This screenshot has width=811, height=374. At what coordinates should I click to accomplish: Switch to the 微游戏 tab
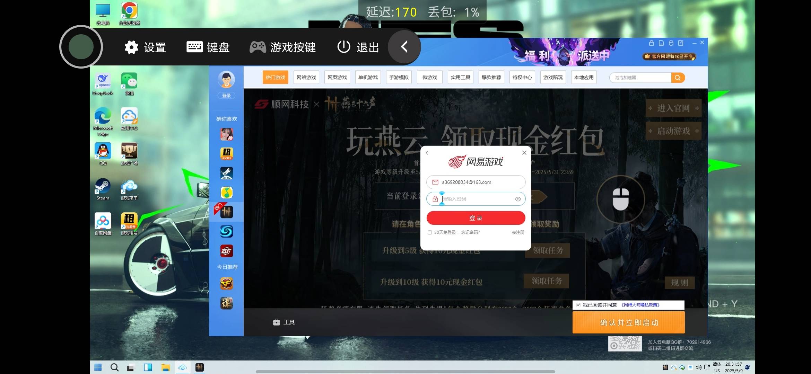pos(430,78)
